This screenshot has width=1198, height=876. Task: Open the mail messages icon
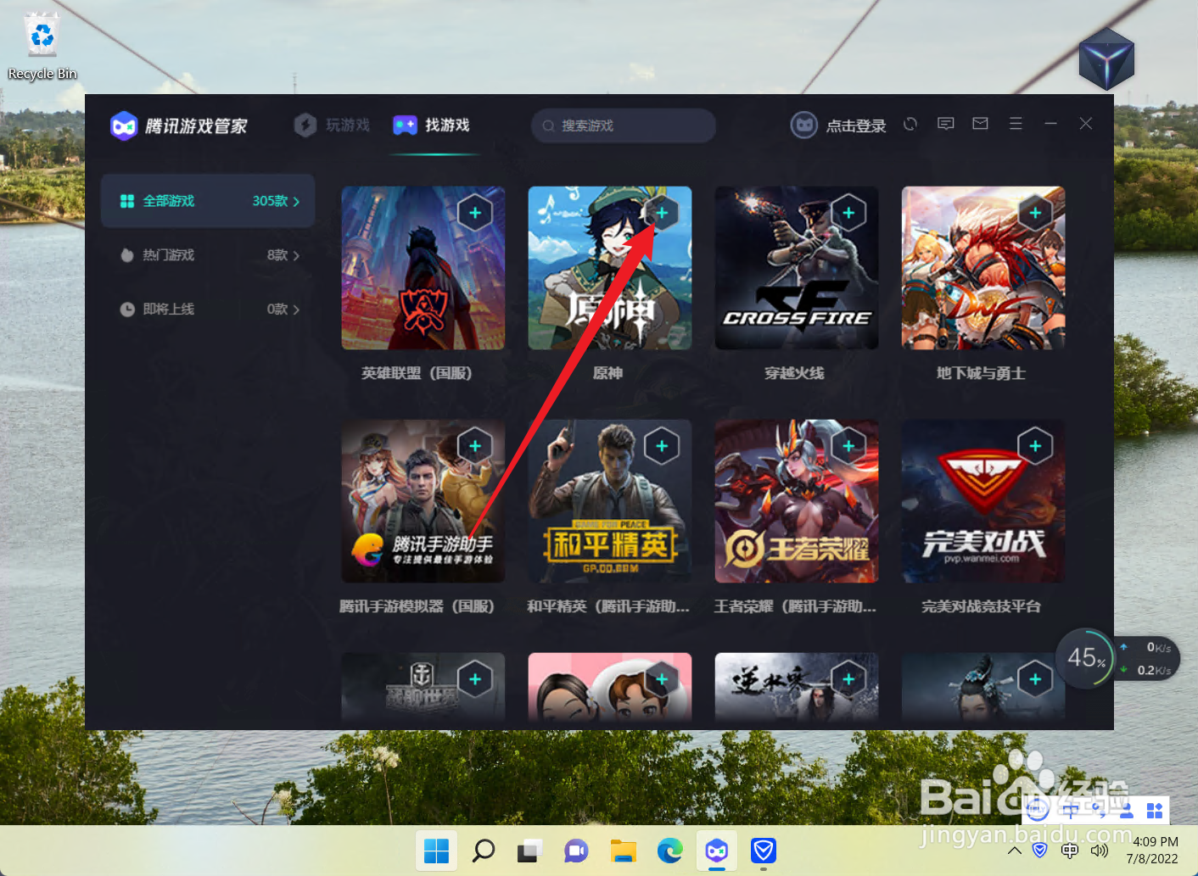click(x=980, y=124)
